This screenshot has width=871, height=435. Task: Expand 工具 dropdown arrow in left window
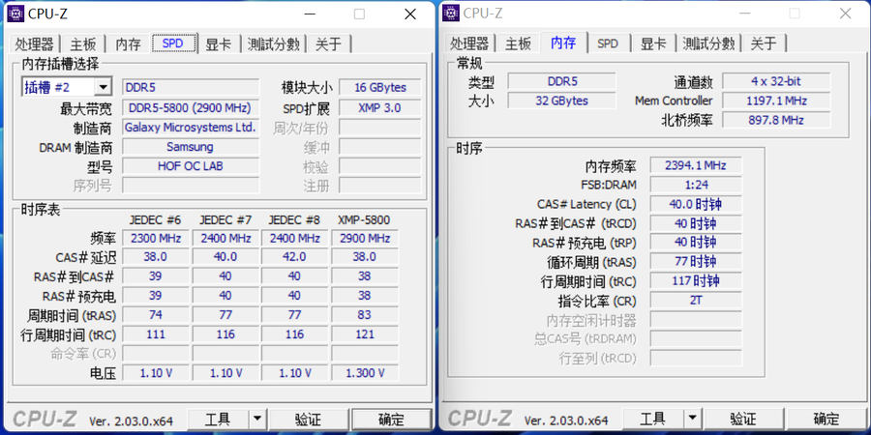(256, 420)
